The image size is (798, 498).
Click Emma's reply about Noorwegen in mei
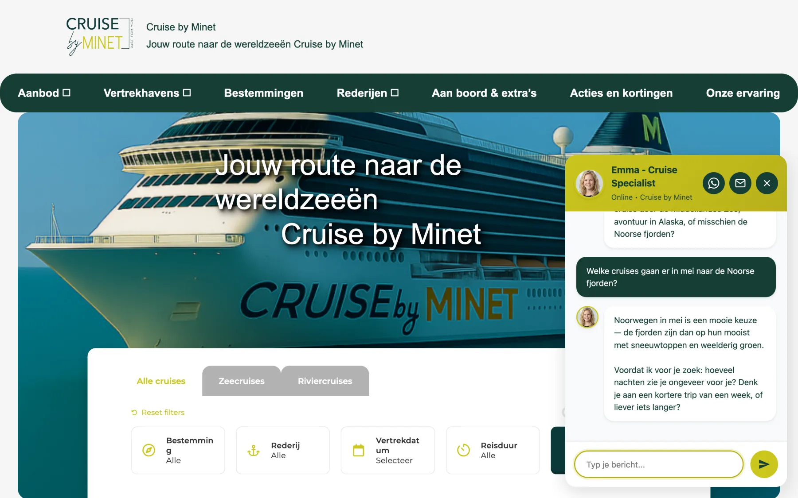(690, 363)
